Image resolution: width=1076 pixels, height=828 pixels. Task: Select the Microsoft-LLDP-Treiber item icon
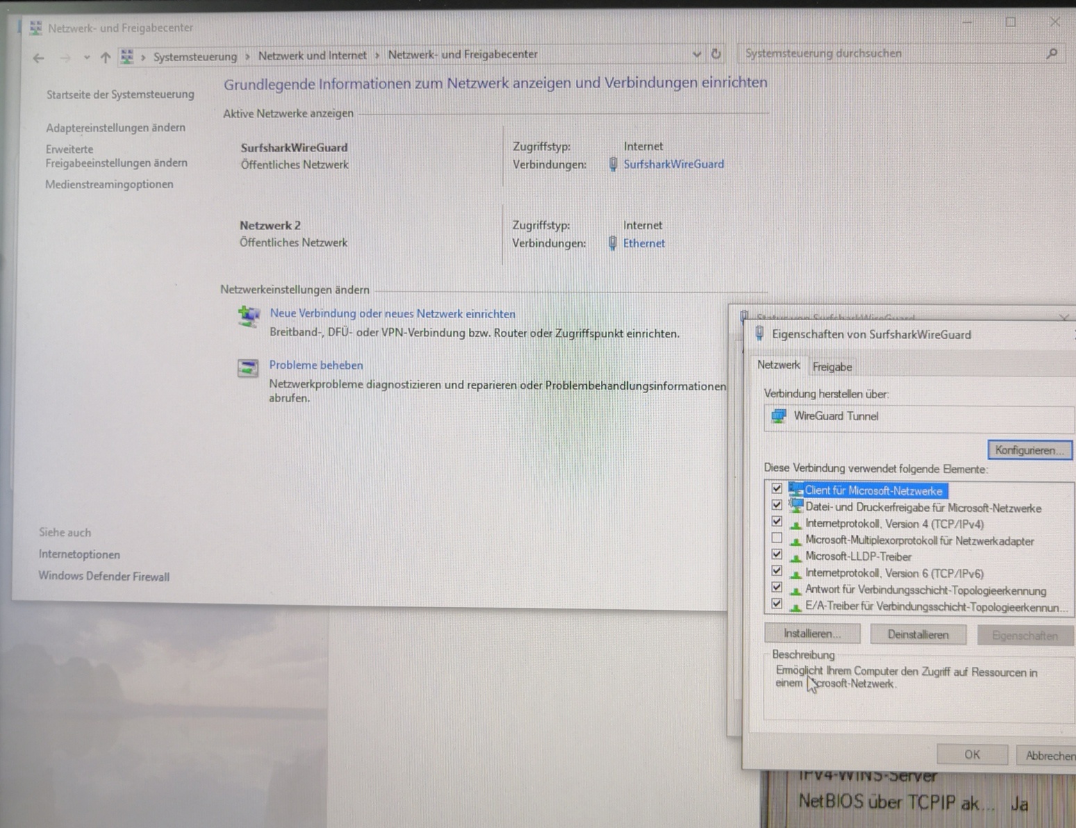[796, 556]
